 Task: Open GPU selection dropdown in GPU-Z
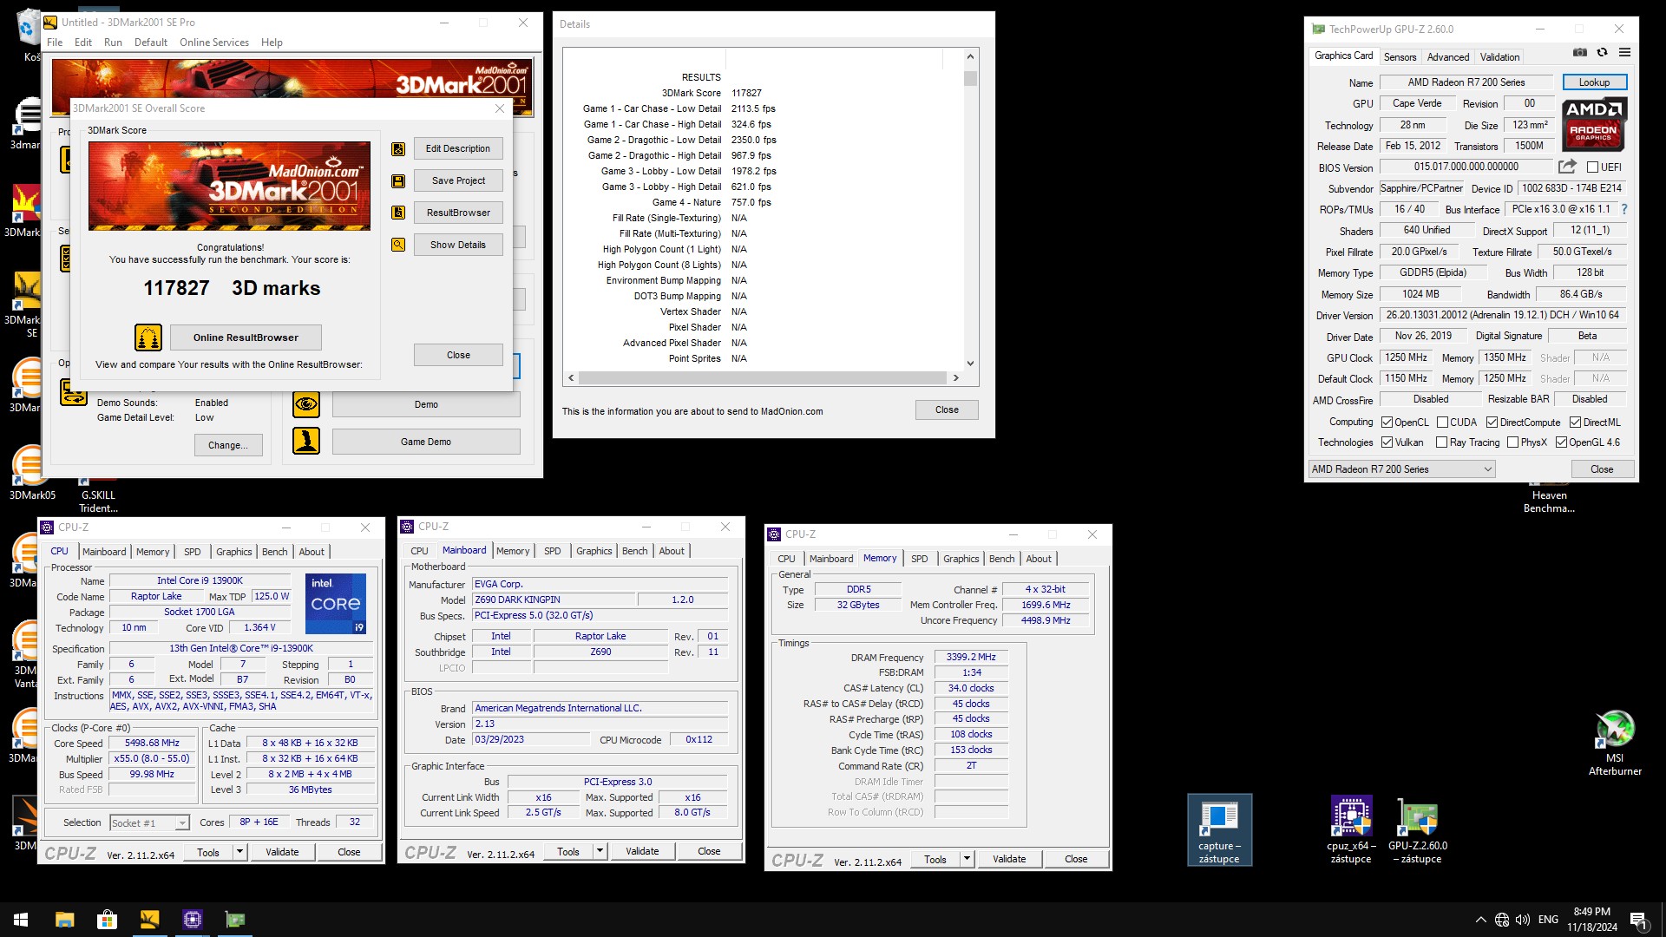tap(1401, 469)
